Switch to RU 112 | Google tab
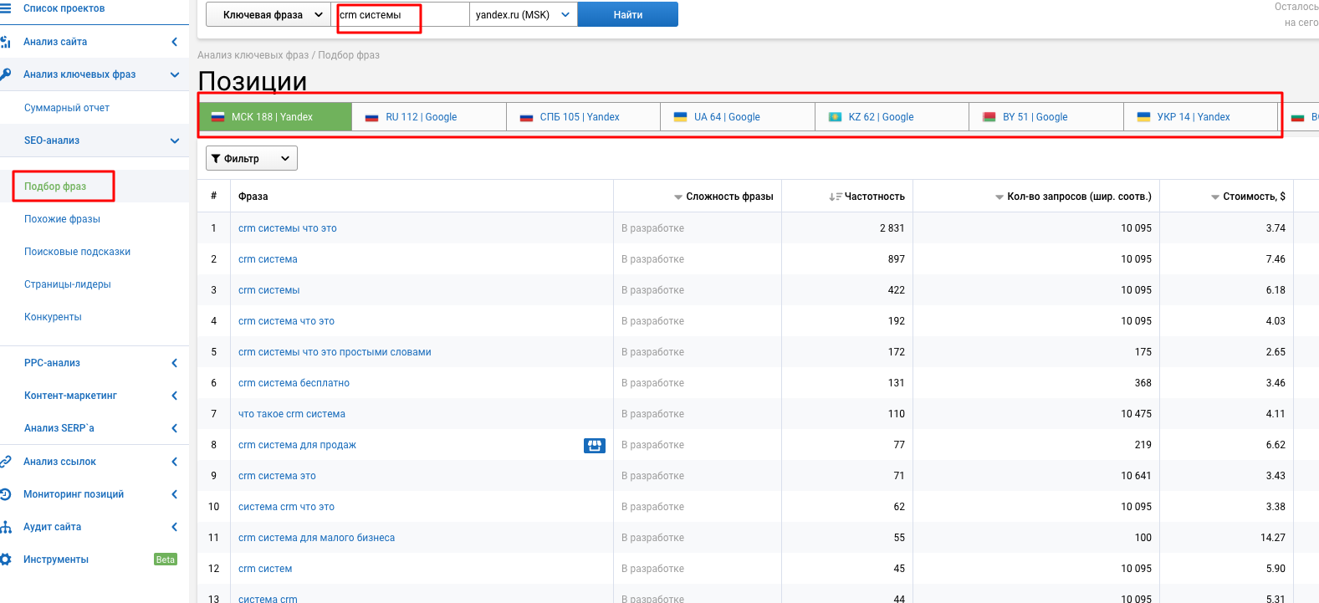Viewport: 1319px width, 603px height. coord(429,117)
